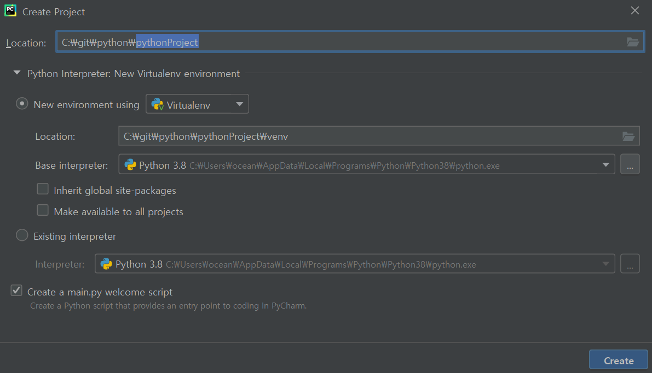Image resolution: width=652 pixels, height=373 pixels.
Task: Collapse Python Interpreter section triangle
Action: pyautogui.click(x=17, y=73)
